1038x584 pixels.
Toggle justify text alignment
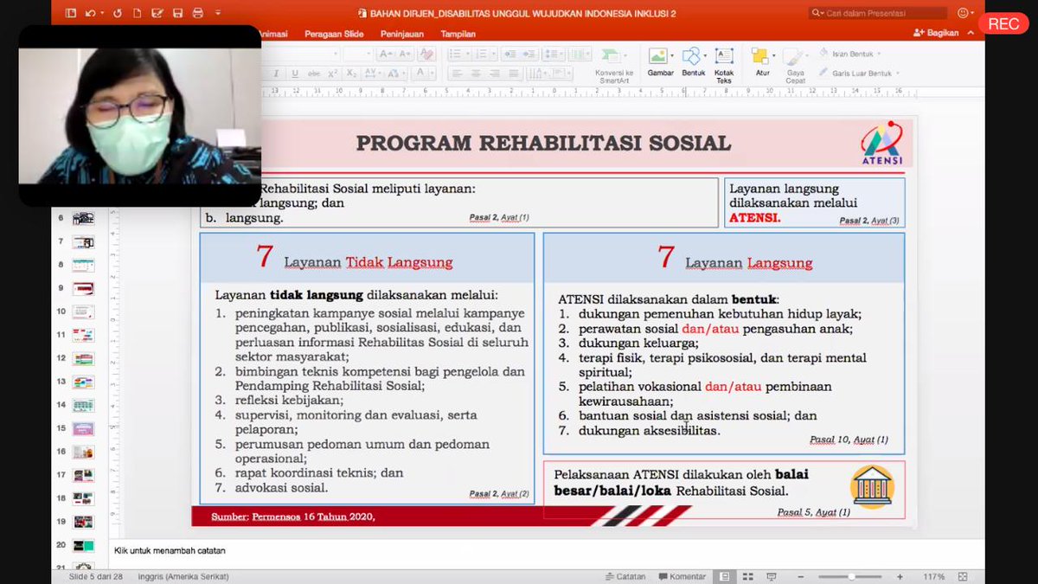(514, 74)
